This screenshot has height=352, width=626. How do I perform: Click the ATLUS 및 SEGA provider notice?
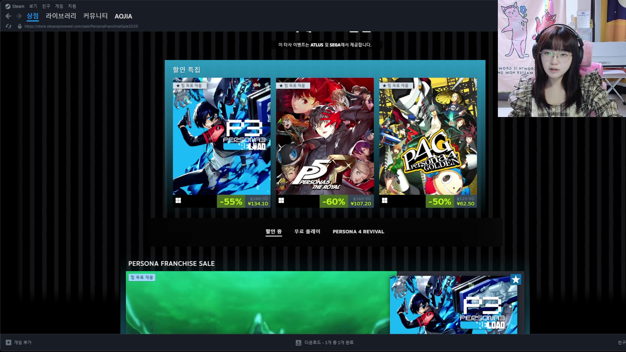pos(325,45)
